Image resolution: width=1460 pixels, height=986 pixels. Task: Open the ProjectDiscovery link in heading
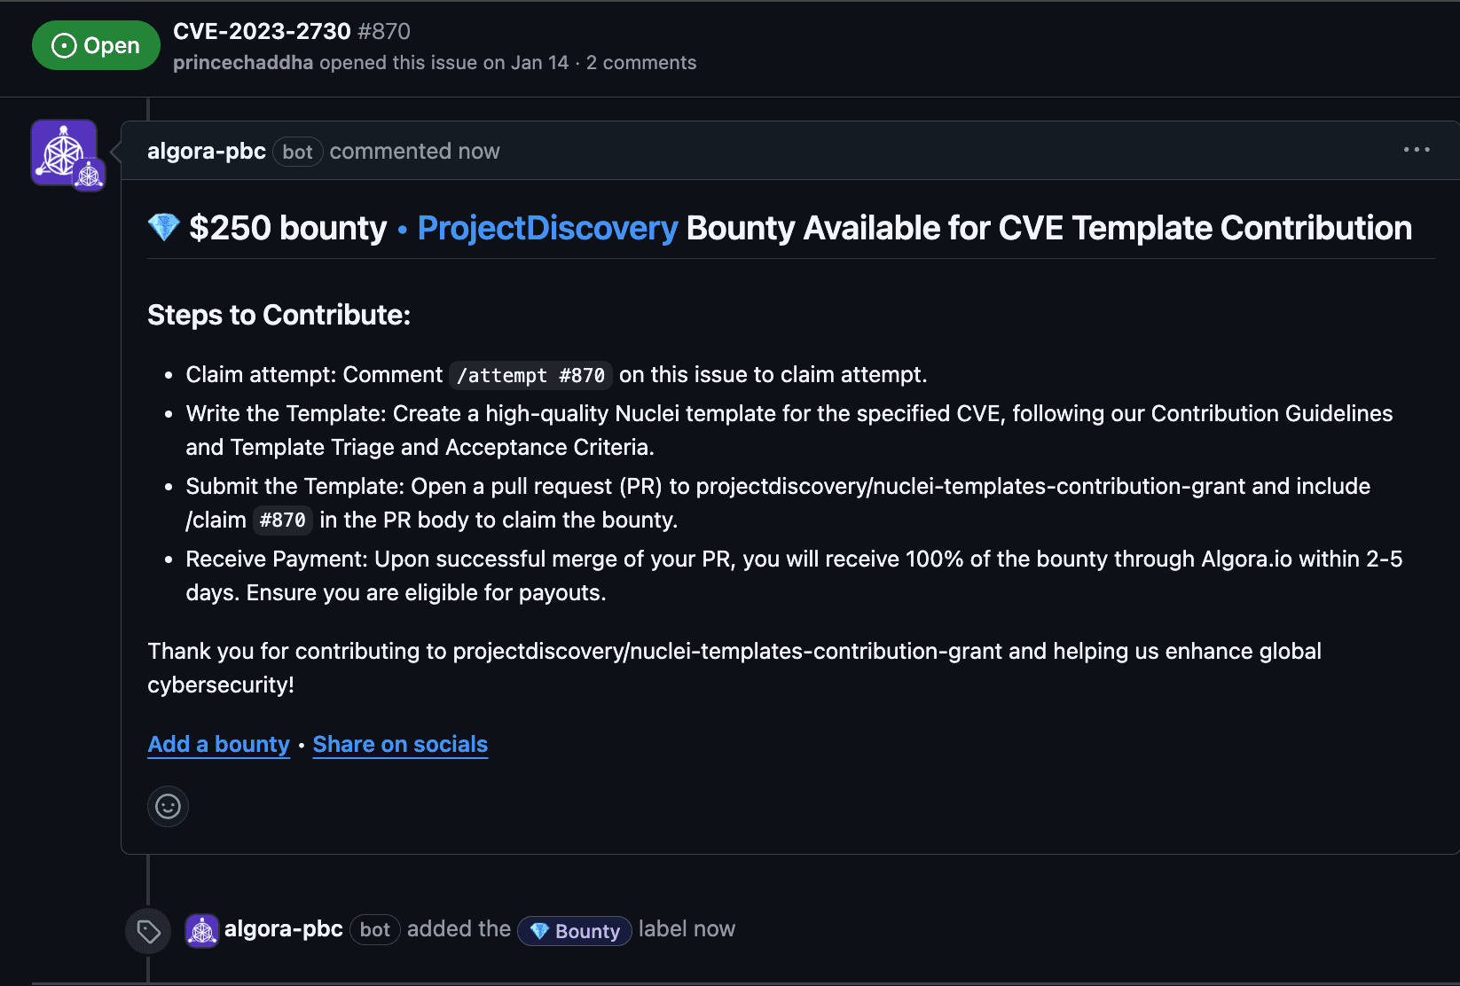(547, 228)
